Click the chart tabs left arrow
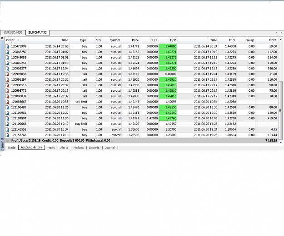This screenshot has width=284, height=236. click(x=277, y=33)
